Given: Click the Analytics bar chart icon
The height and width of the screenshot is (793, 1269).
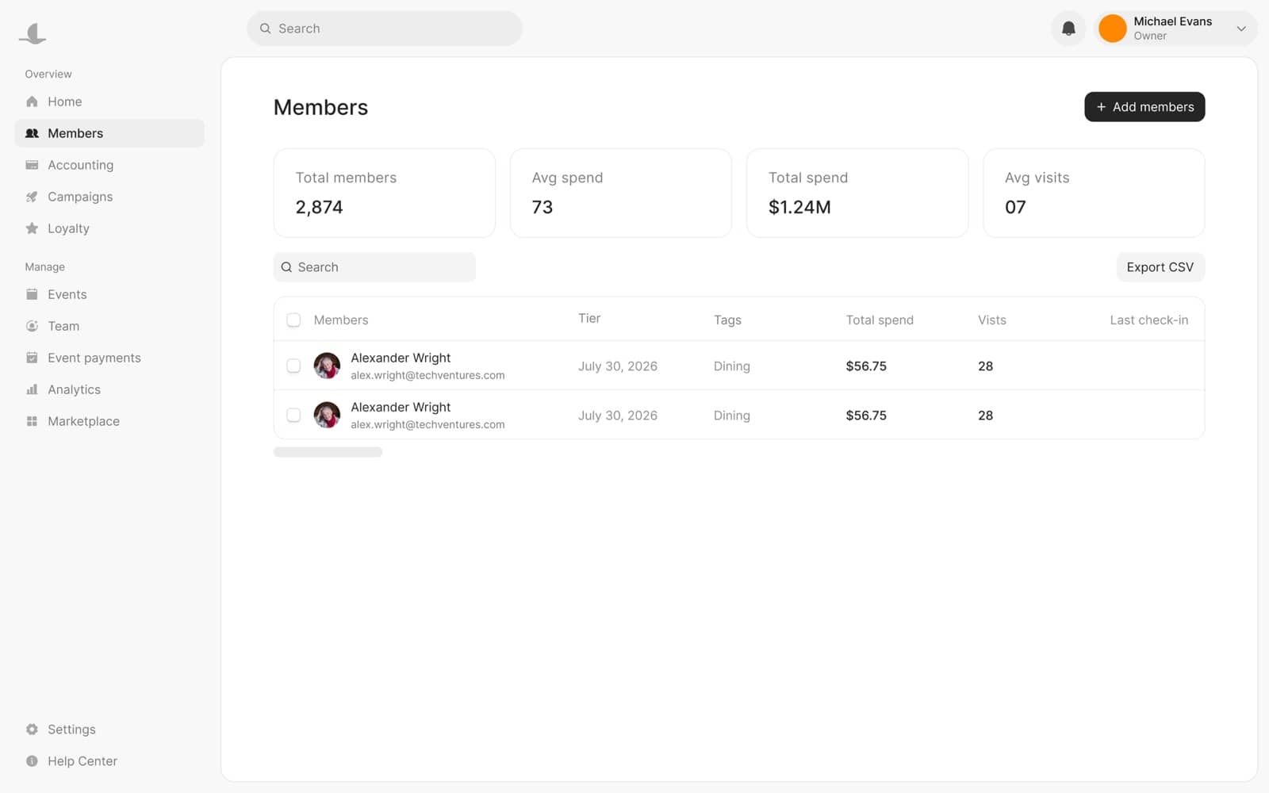Looking at the screenshot, I should pyautogui.click(x=32, y=389).
